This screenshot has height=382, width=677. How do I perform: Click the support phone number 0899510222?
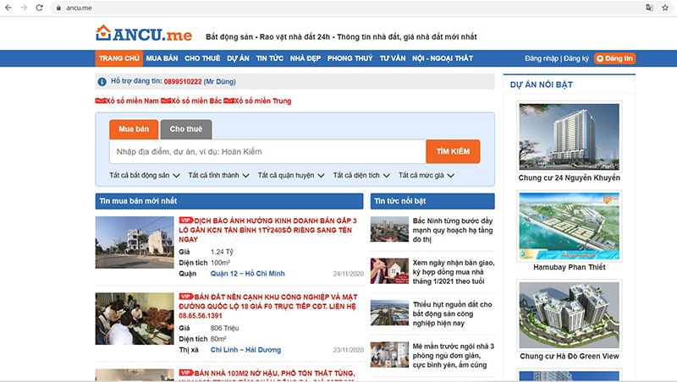183,81
